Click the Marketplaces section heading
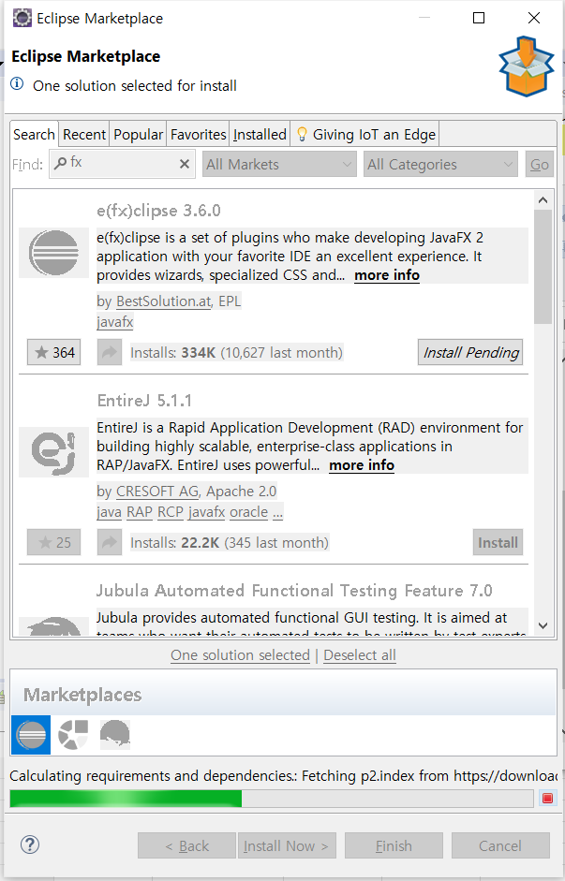 click(82, 695)
